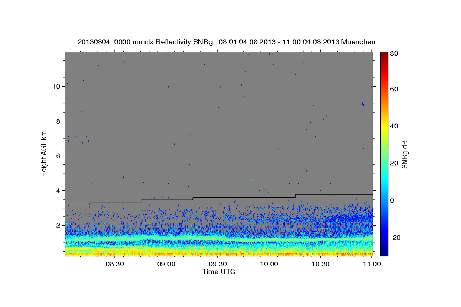Screen dimensions: 461x307
Task: Click the 10:30 time tick label
Action: click(x=320, y=264)
